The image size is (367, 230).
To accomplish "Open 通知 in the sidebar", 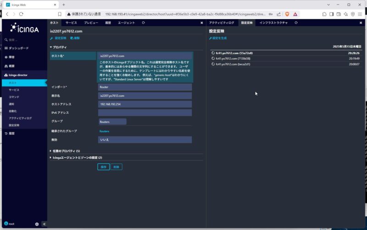I will (x=11, y=104).
